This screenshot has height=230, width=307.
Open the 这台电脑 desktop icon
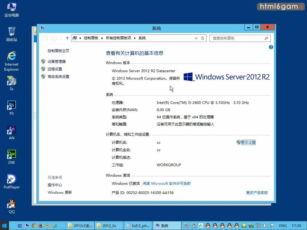[x=12, y=10]
